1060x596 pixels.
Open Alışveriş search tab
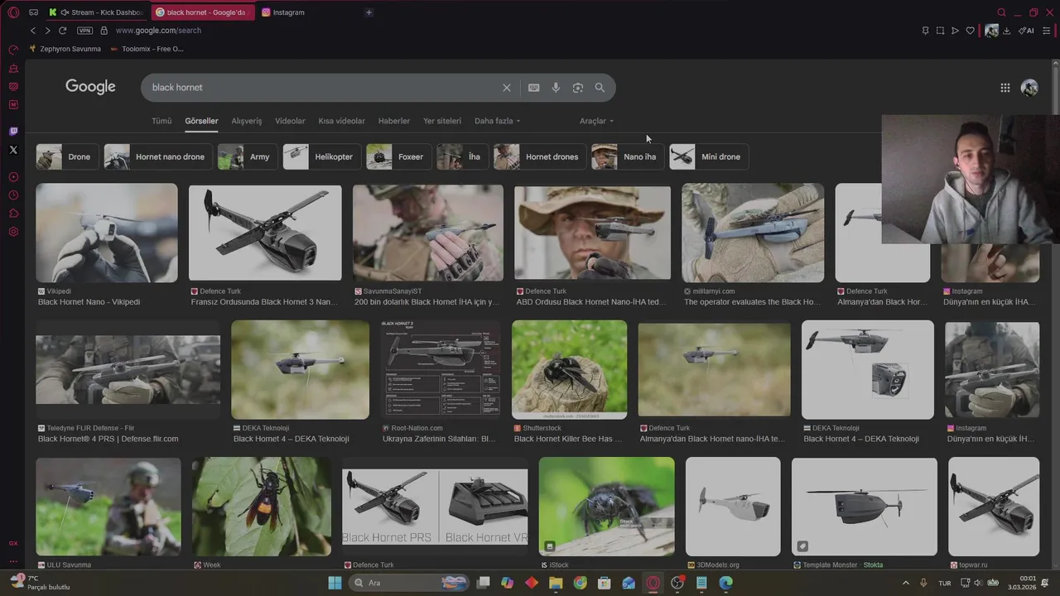pyautogui.click(x=246, y=121)
